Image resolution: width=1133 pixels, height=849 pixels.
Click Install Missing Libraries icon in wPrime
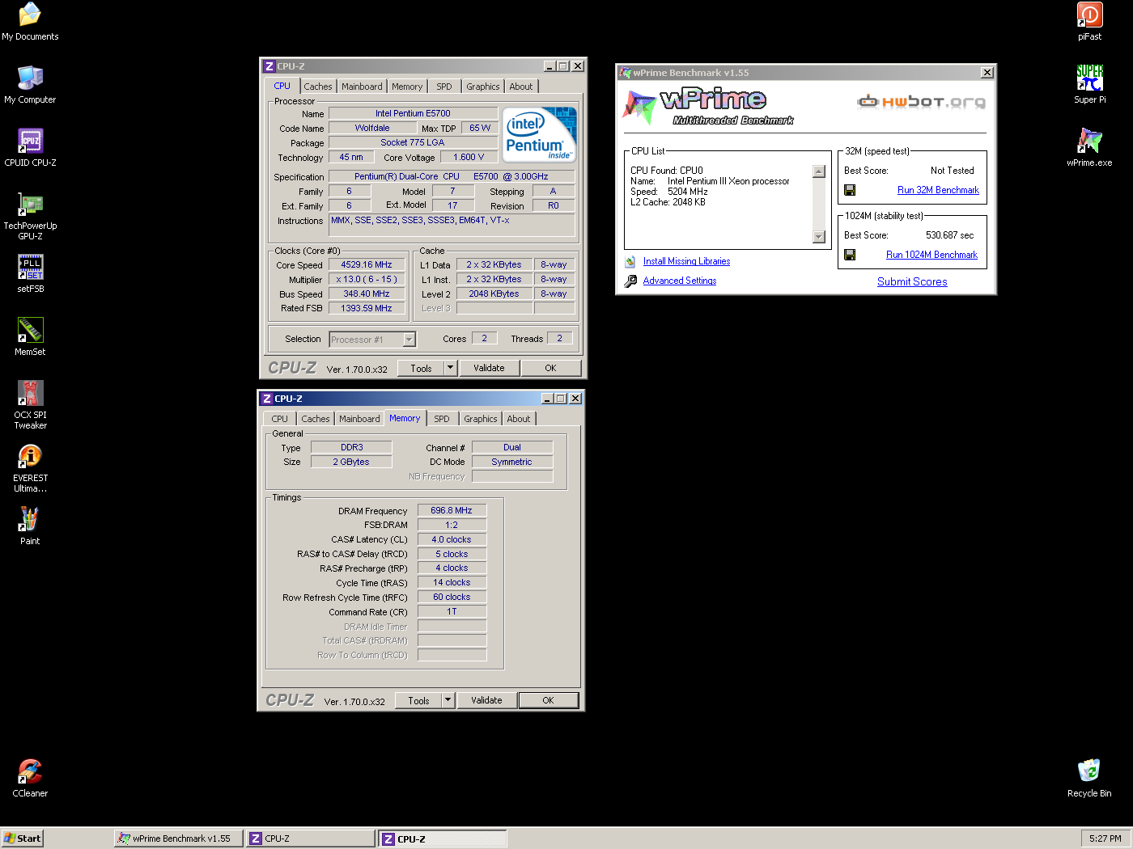pos(630,261)
